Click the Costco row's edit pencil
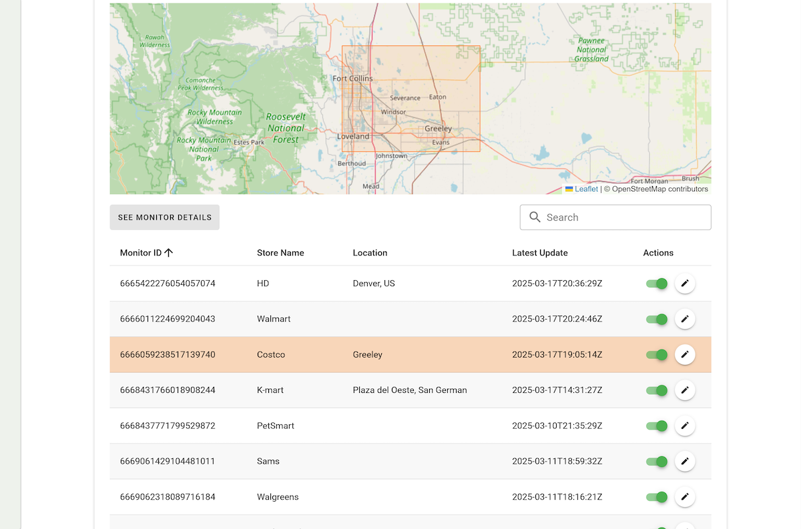Image resolution: width=801 pixels, height=529 pixels. [685, 354]
